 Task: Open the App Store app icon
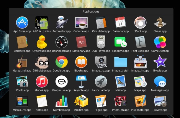[22, 23]
